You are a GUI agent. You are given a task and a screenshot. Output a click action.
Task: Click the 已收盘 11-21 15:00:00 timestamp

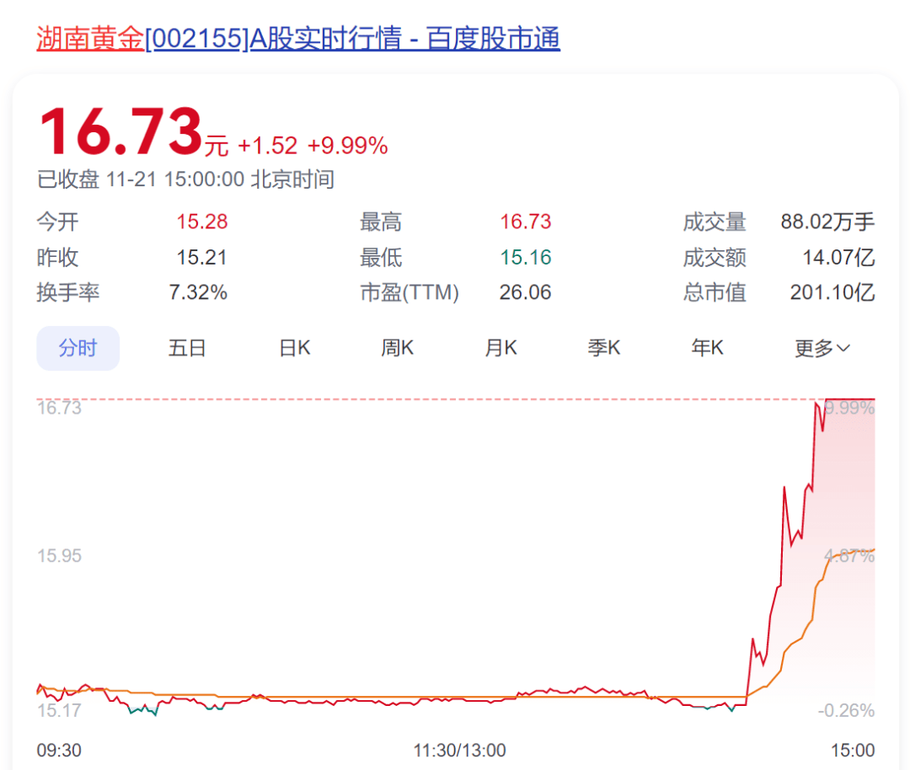pyautogui.click(x=185, y=179)
